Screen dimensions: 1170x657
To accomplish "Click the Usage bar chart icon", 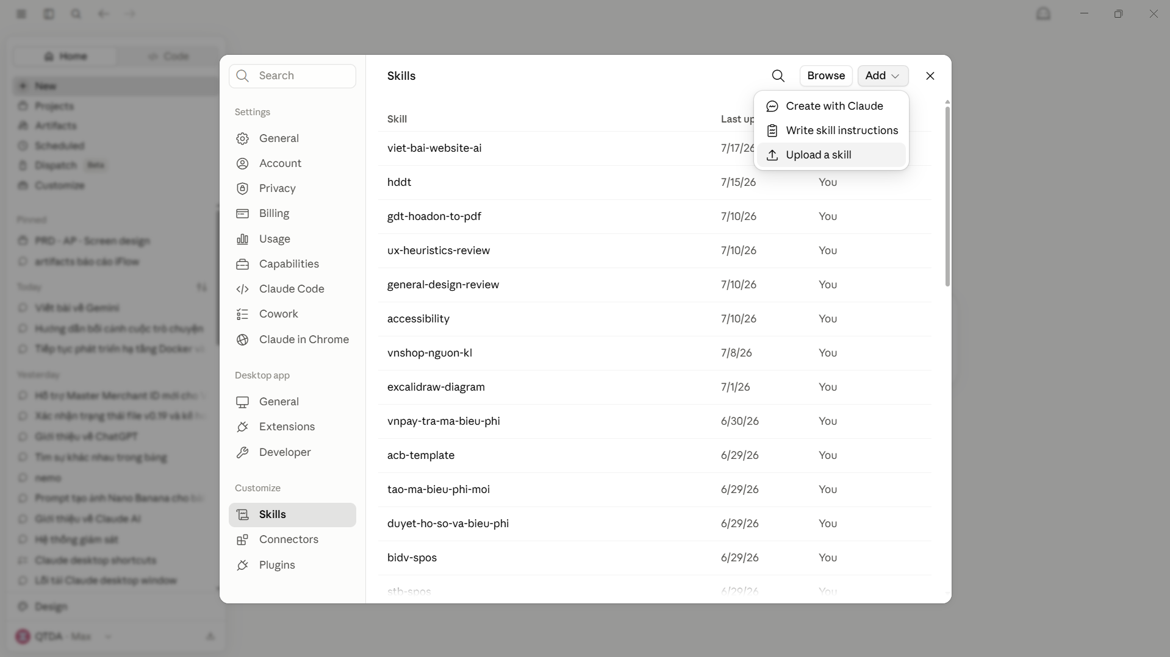I will tap(243, 239).
